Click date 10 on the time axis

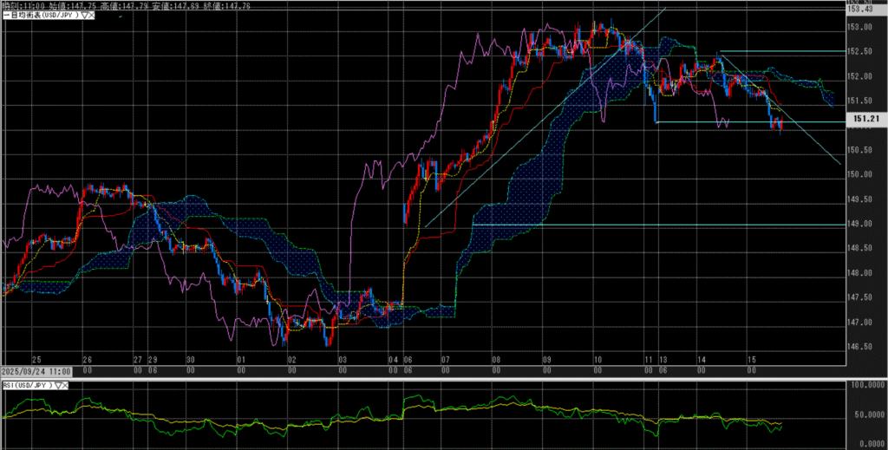[597, 359]
